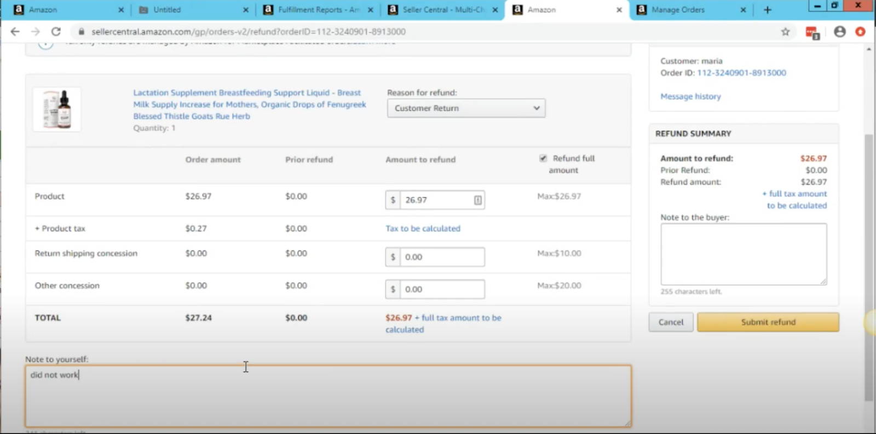Open the Message history link
The width and height of the screenshot is (876, 434).
690,96
